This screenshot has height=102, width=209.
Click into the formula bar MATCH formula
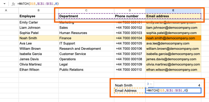pos(38,4)
